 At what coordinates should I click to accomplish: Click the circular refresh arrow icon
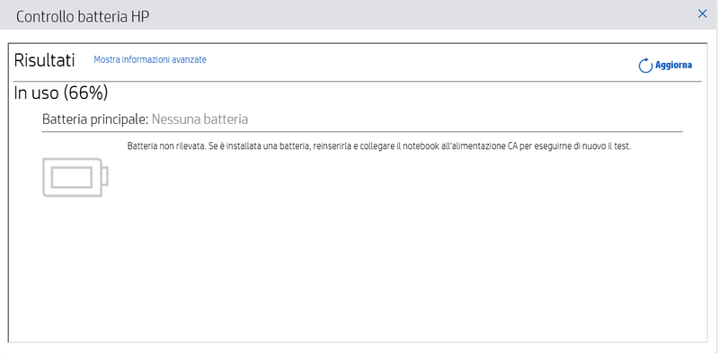(645, 66)
